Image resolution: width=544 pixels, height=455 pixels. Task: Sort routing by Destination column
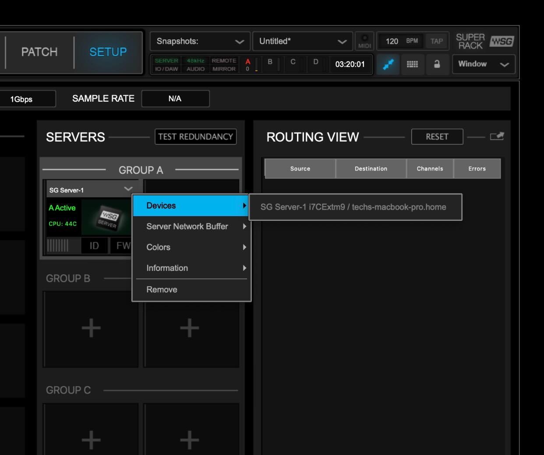[x=371, y=169]
